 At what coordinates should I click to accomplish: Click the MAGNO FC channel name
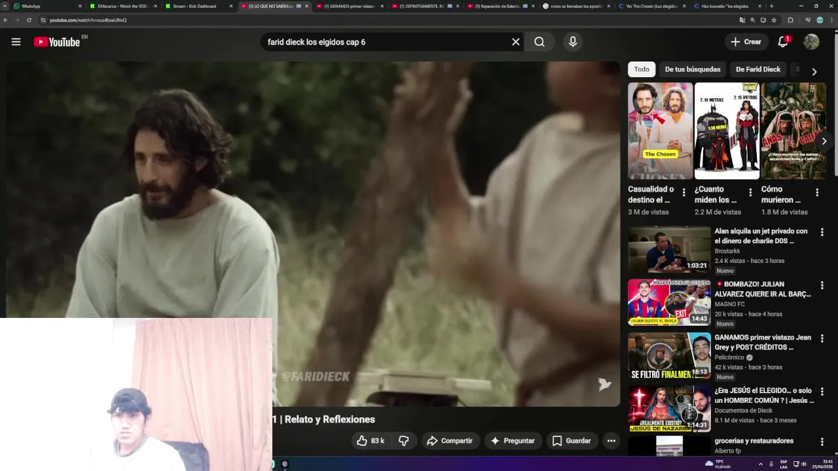(x=730, y=304)
